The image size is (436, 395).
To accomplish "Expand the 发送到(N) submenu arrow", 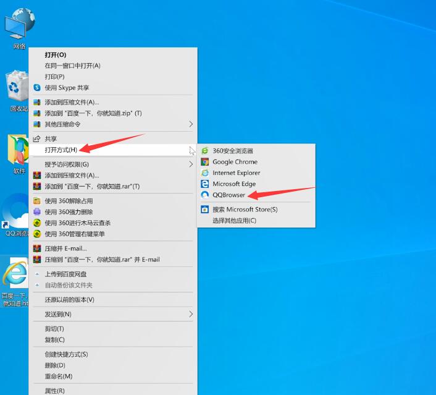I will pyautogui.click(x=190, y=314).
